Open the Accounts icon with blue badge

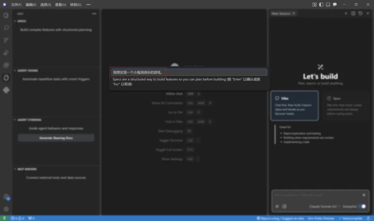(7, 197)
